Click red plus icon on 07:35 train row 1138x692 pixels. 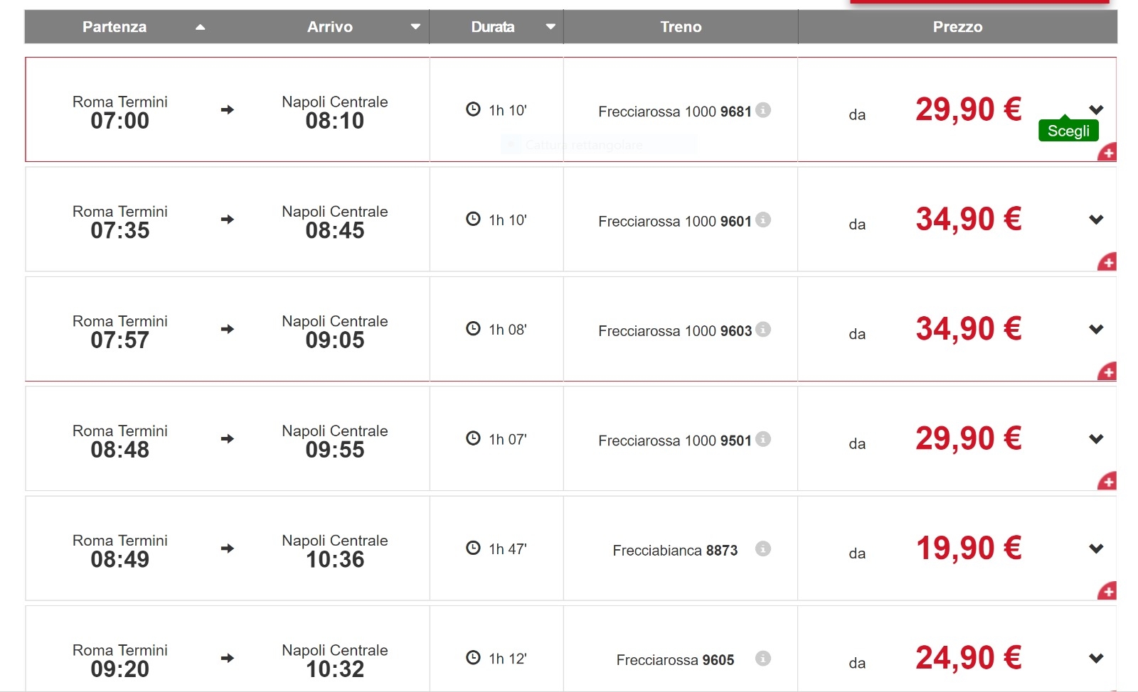click(1107, 262)
